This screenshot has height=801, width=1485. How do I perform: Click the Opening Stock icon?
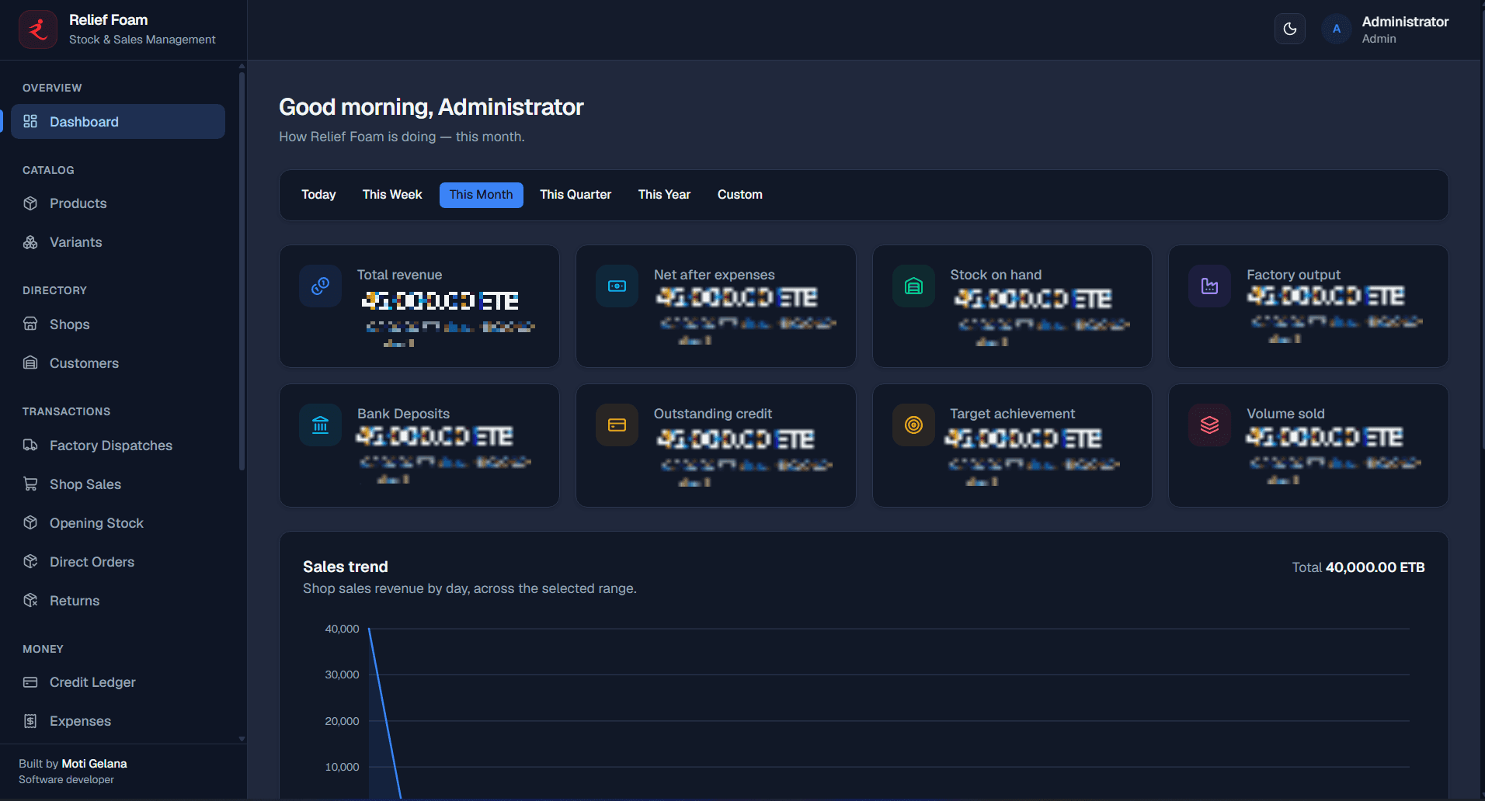(30, 522)
